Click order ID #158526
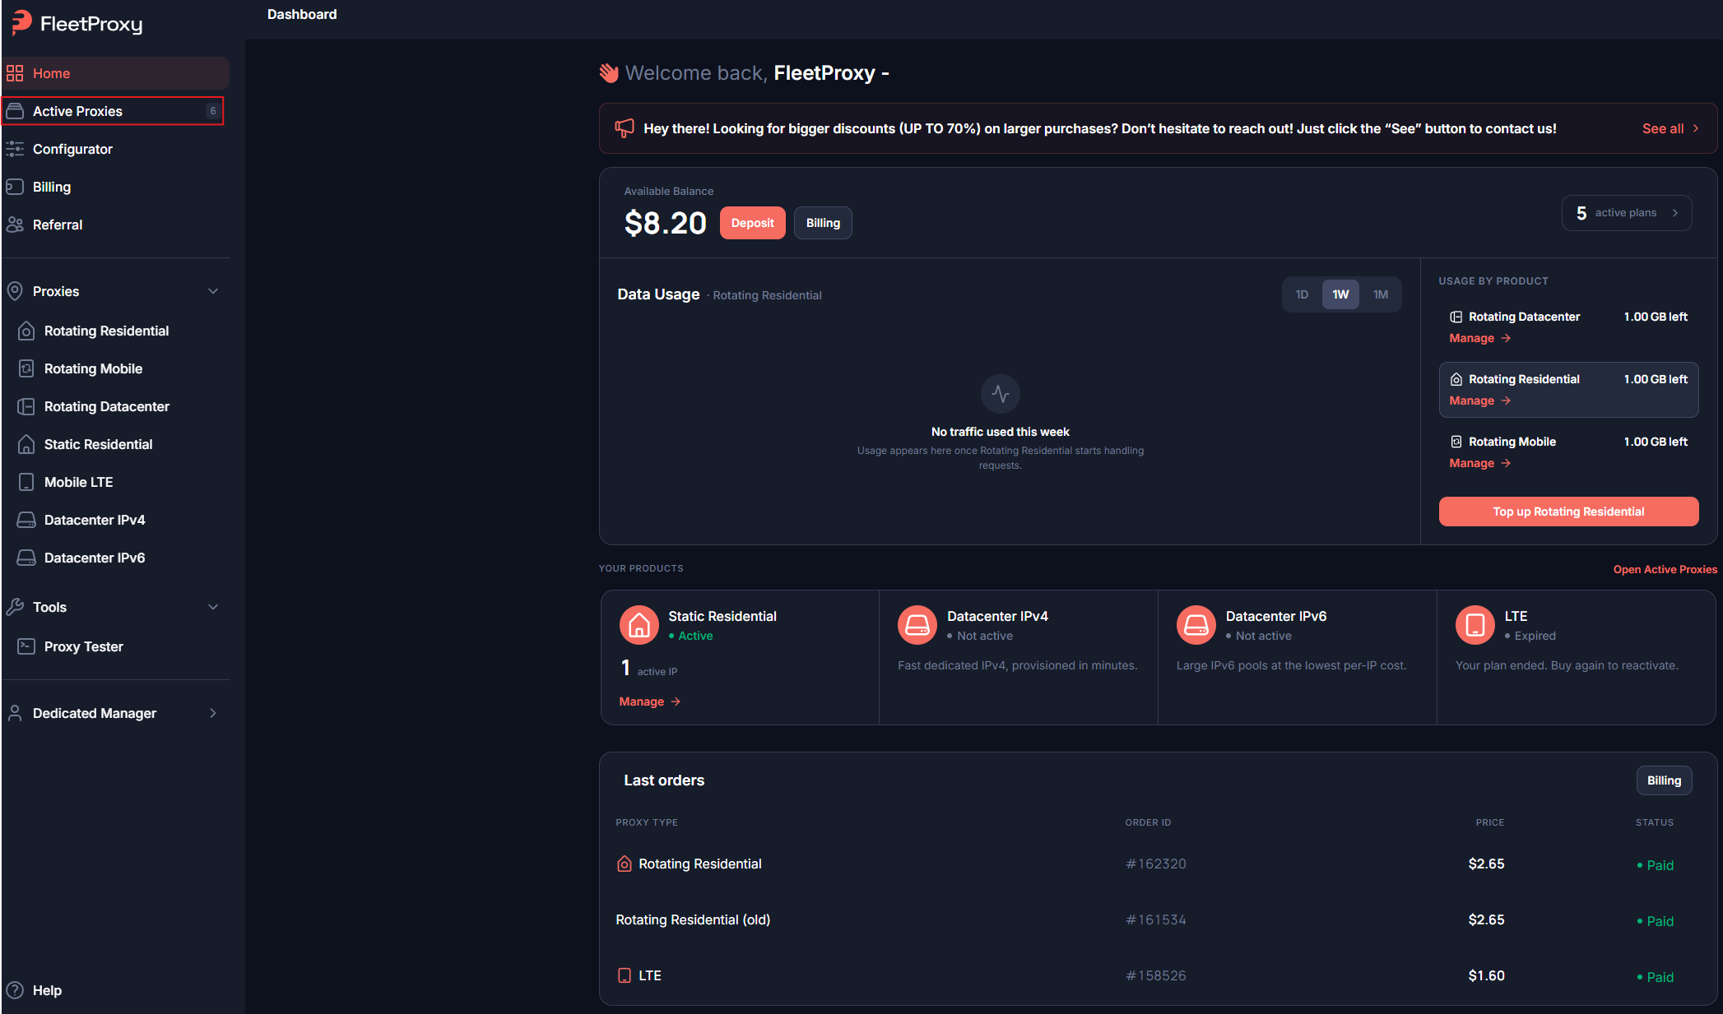This screenshot has width=1723, height=1014. 1156,975
